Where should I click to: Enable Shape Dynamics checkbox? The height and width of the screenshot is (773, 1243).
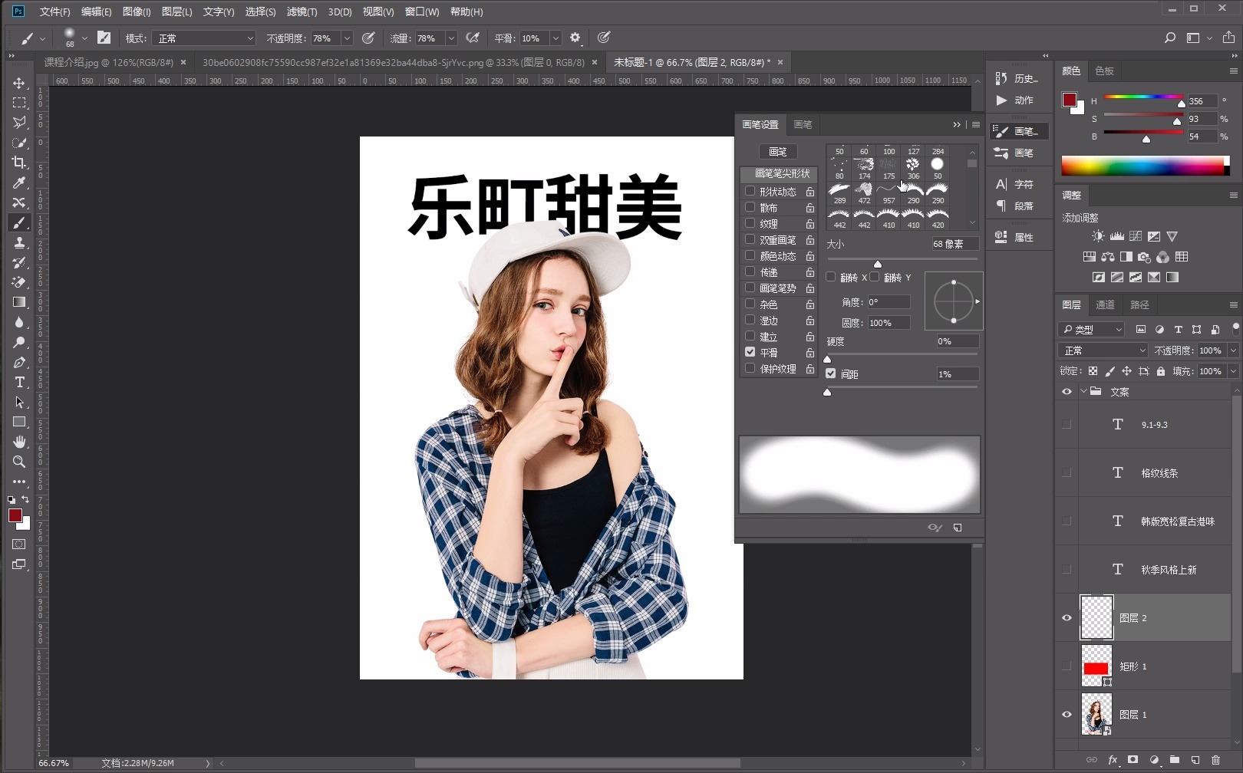[750, 191]
